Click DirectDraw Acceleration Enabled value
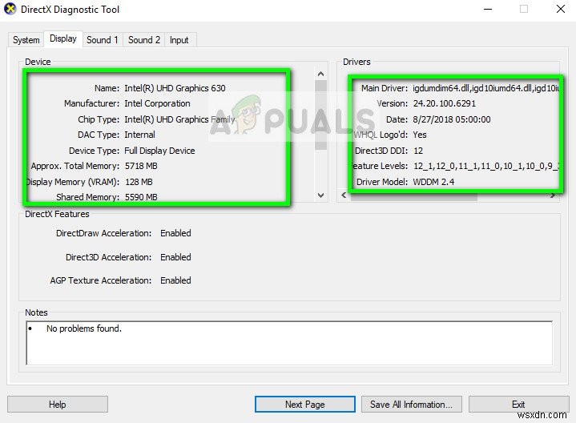The image size is (576, 423). [x=175, y=233]
